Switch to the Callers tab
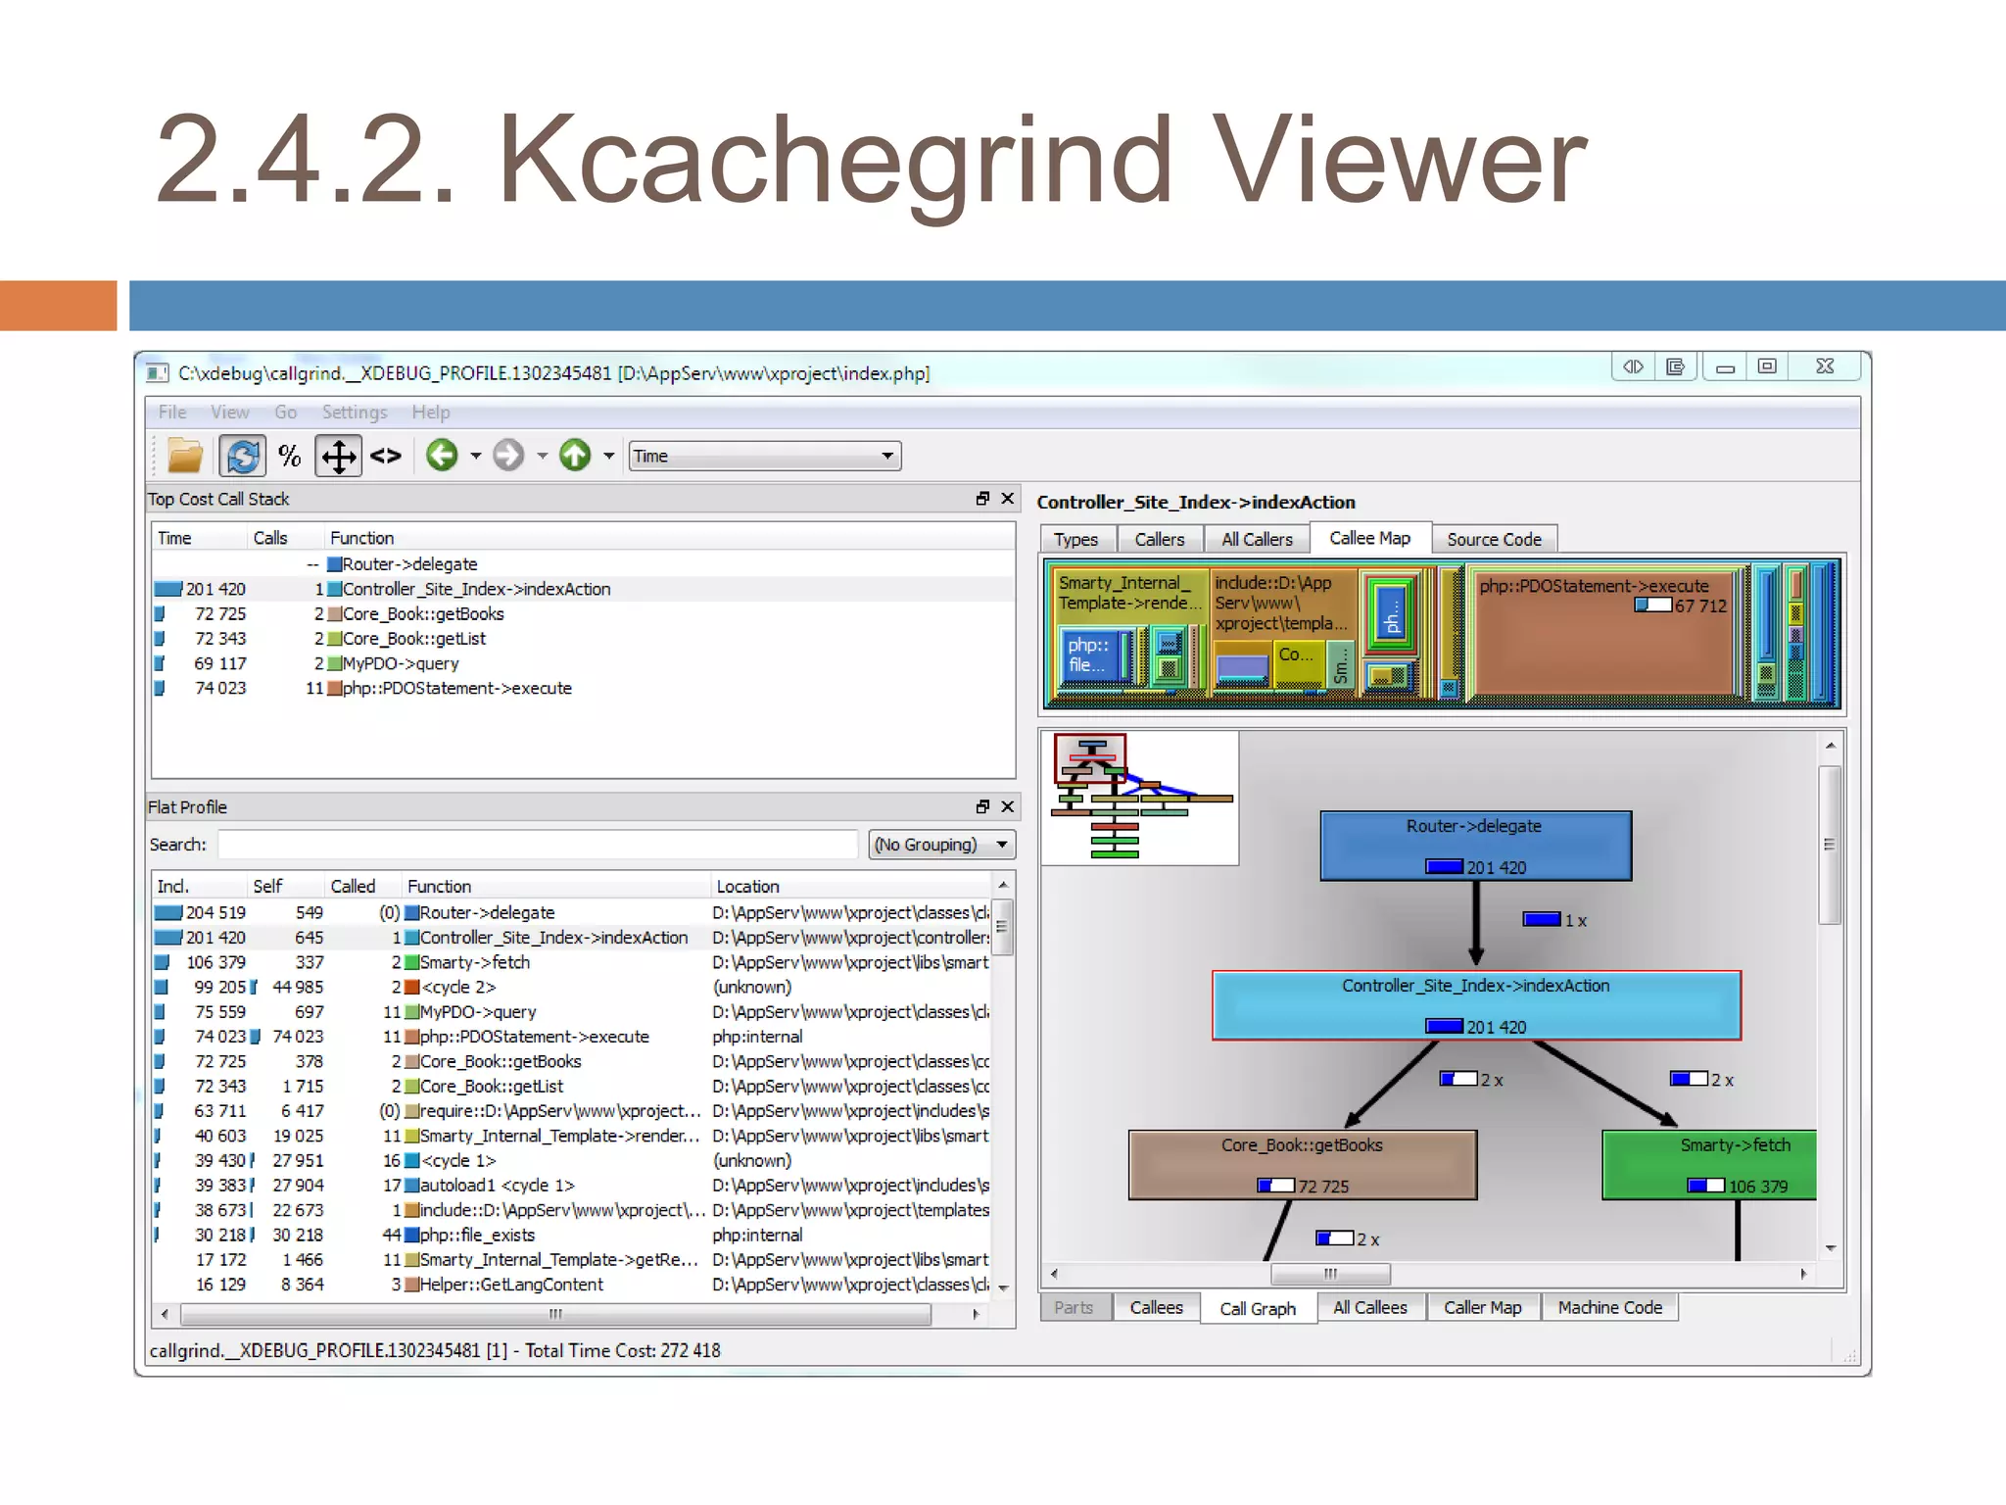The image size is (2006, 1505). pyautogui.click(x=1160, y=540)
